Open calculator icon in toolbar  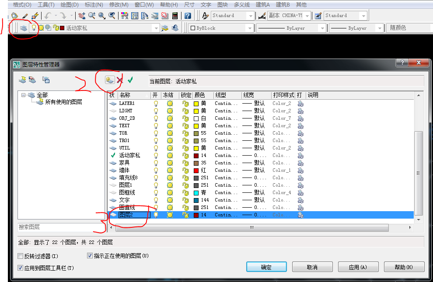(175, 16)
